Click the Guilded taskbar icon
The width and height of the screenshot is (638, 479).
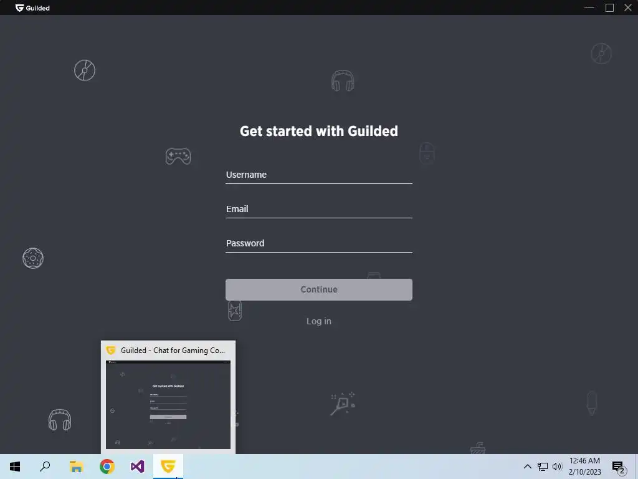(x=168, y=467)
